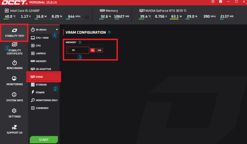
Task: Select the Linpack test
Action: pos(41,53)
